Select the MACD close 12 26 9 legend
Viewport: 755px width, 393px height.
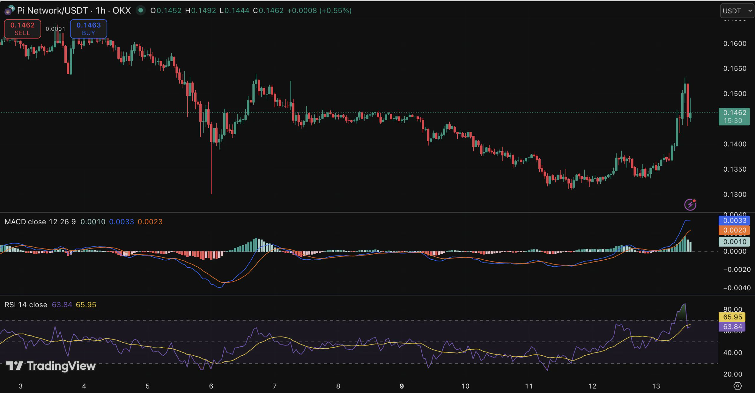point(40,222)
